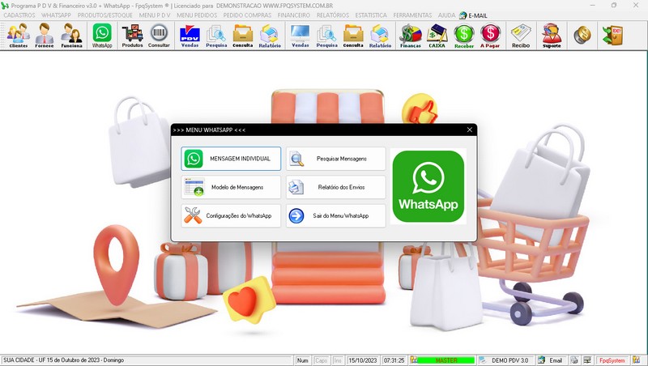Click Consulta icon left of the monitor Vendas icon
The image size is (648, 366).
point(242,36)
